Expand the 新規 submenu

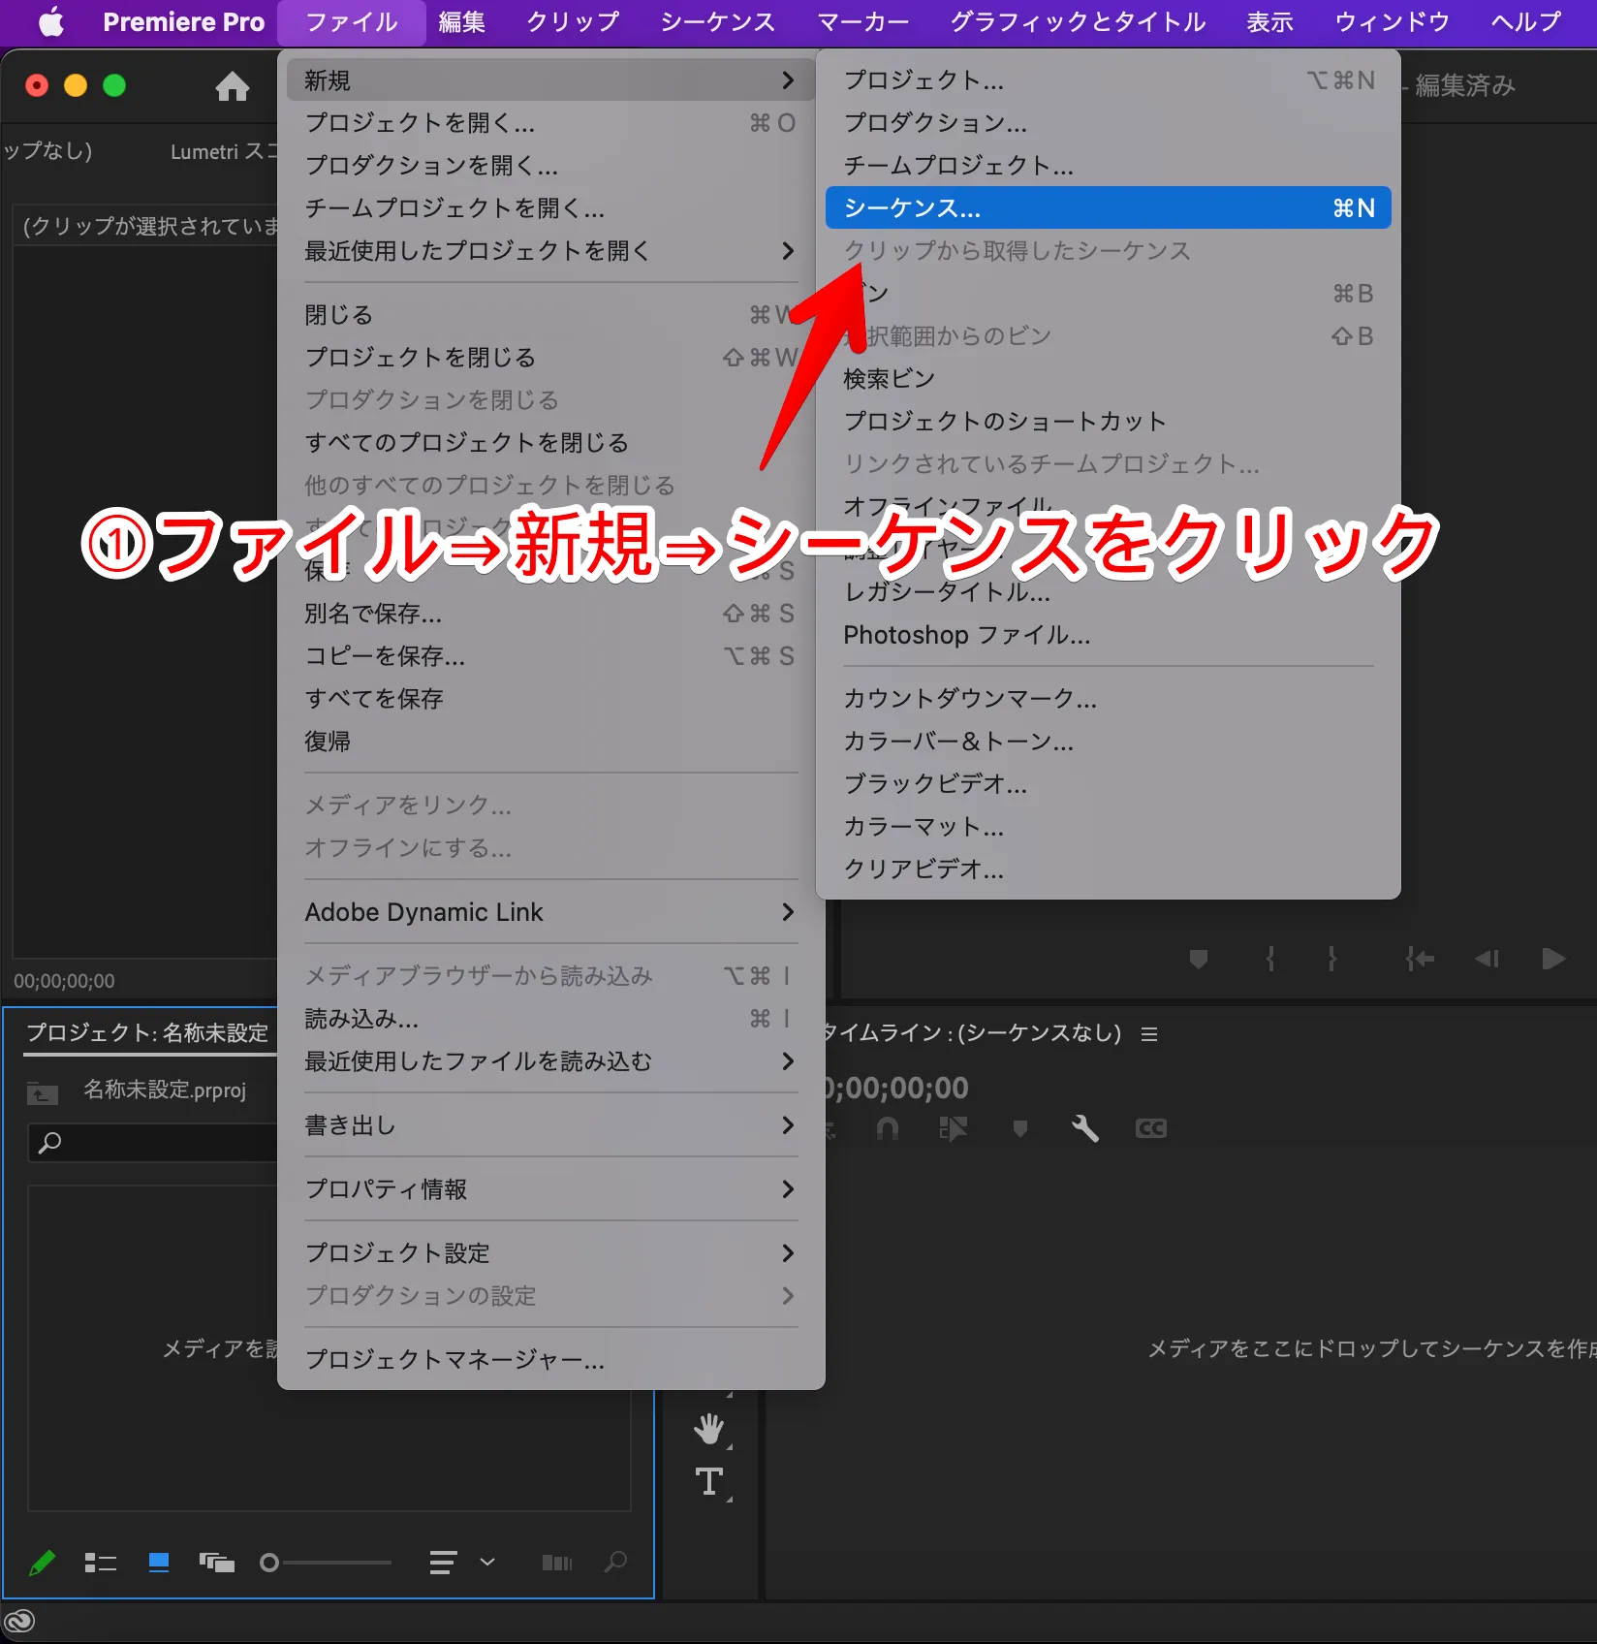[x=550, y=79]
